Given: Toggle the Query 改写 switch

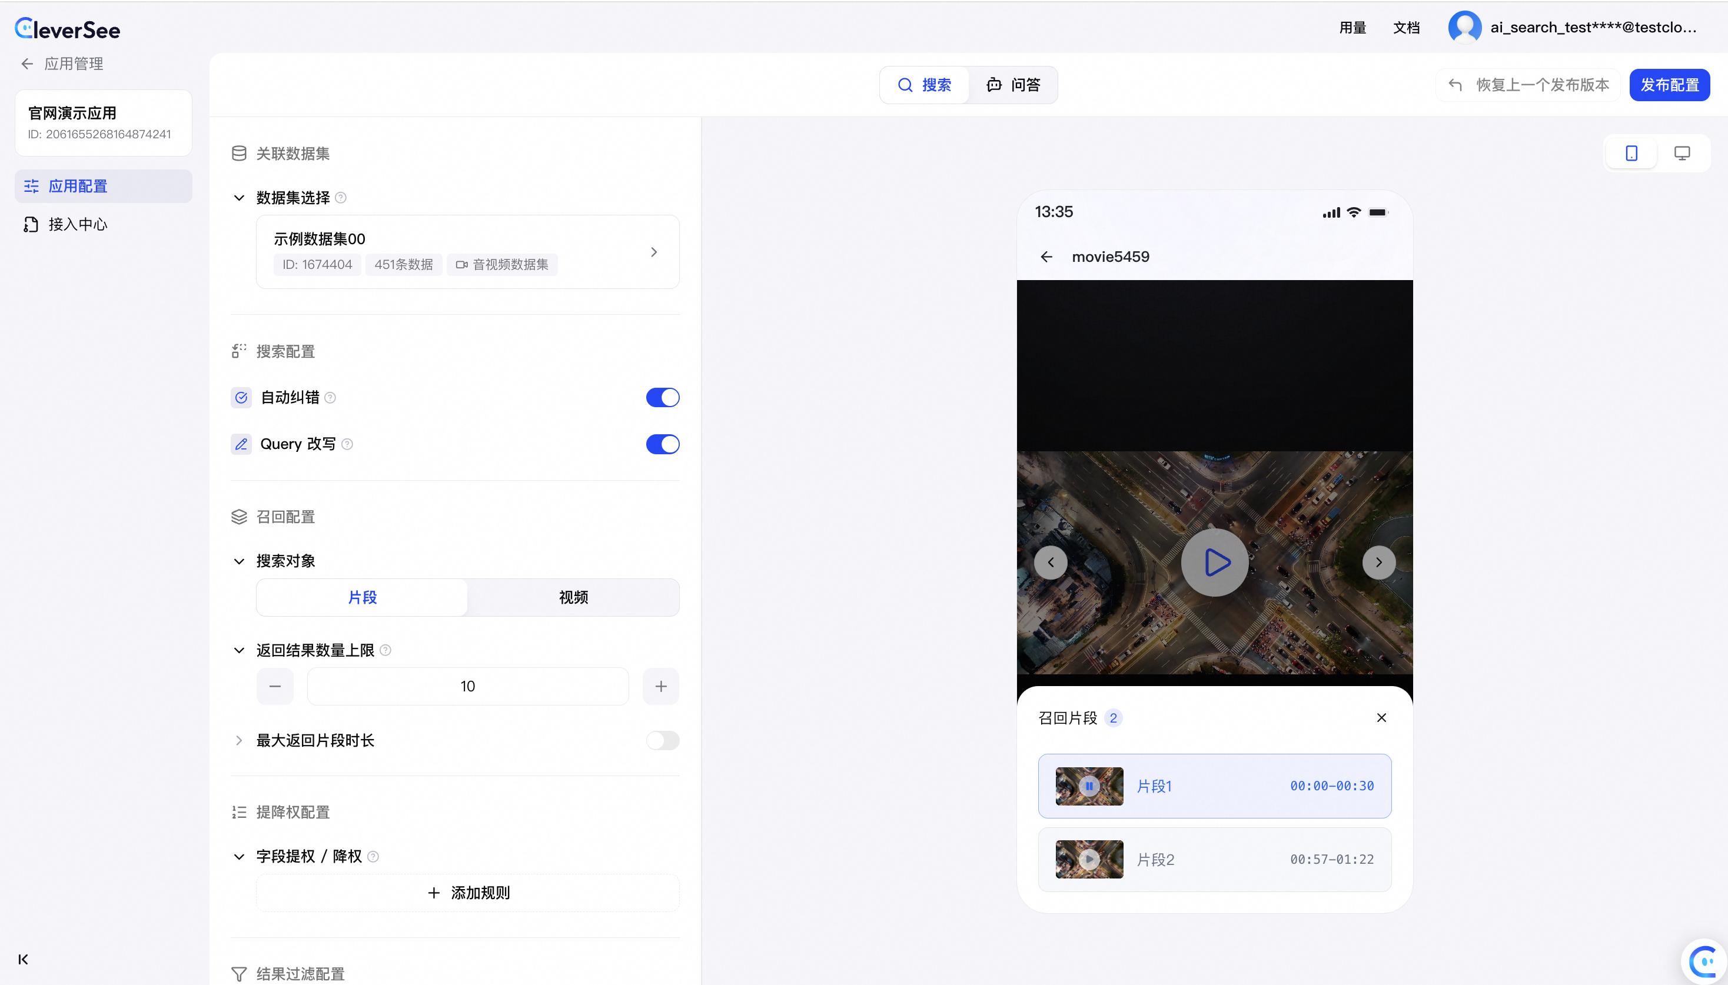Looking at the screenshot, I should [662, 444].
